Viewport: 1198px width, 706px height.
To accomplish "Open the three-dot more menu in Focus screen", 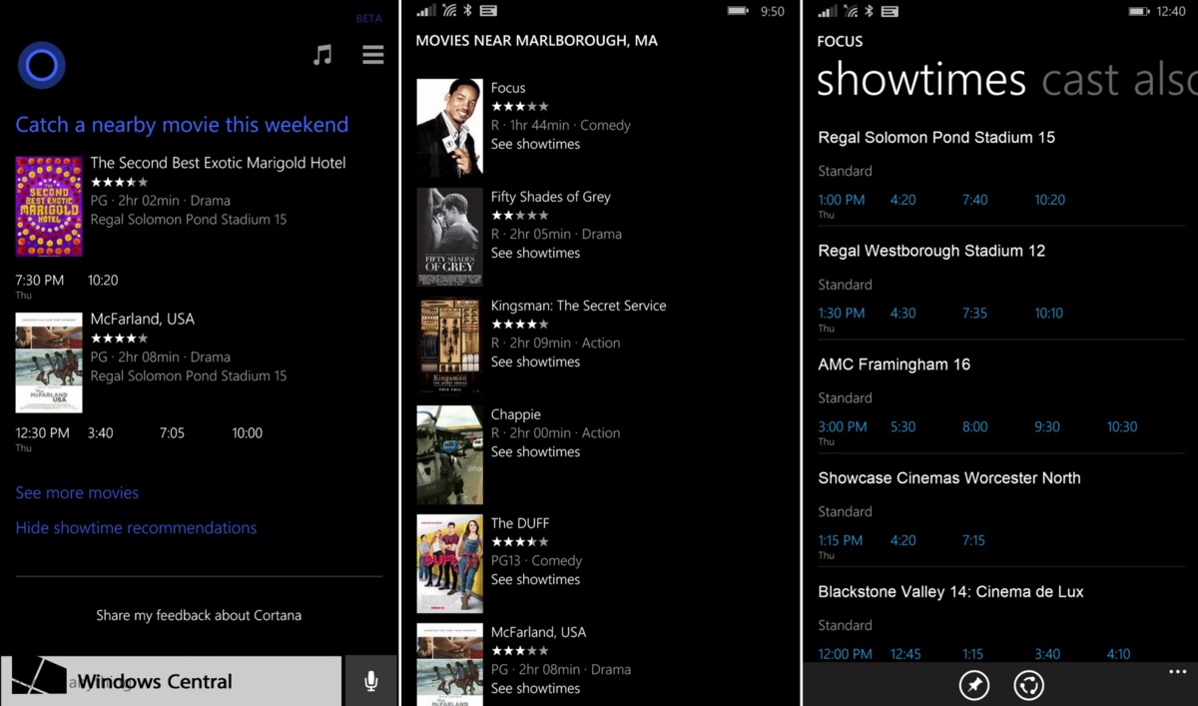I will [x=1177, y=672].
